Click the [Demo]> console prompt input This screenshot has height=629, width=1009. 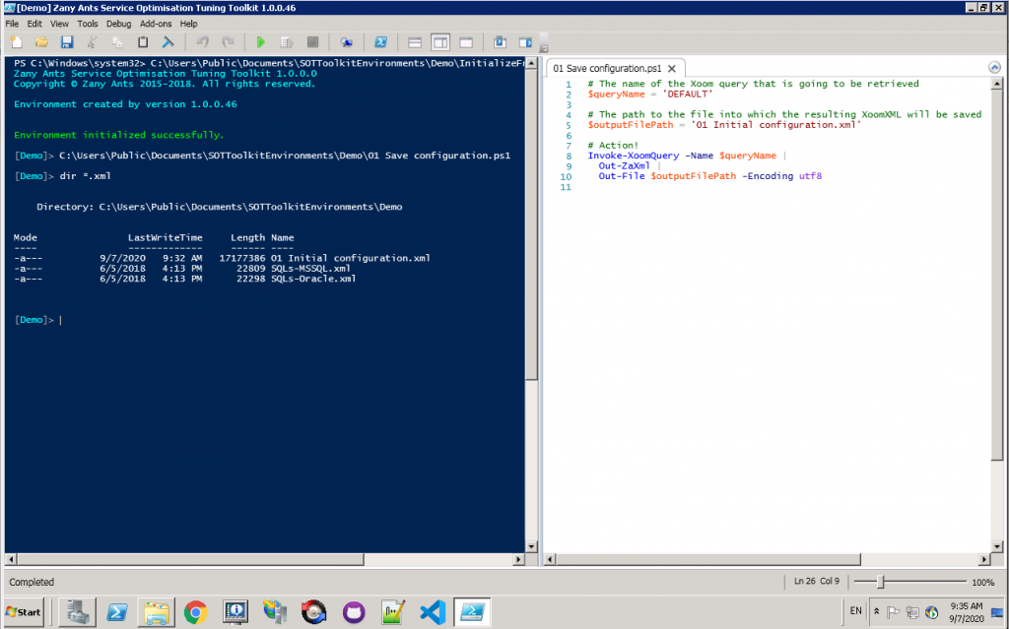click(61, 320)
